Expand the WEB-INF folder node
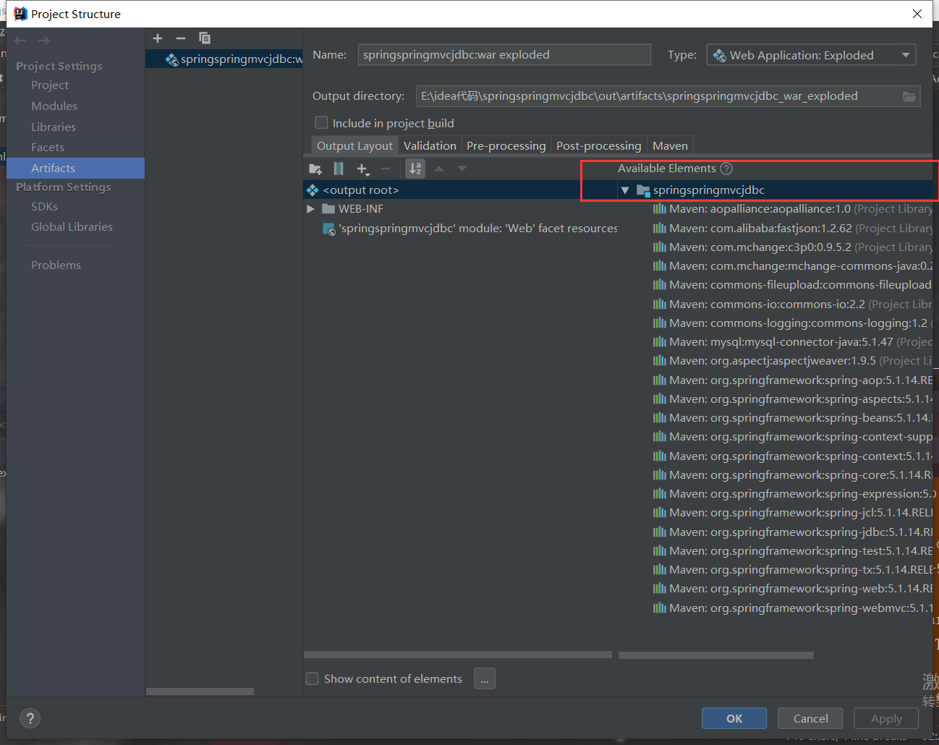 click(x=310, y=208)
